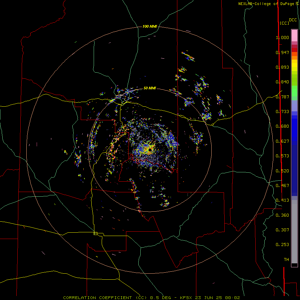Click the black radar site dot at center
Viewport: 300px width, 300px height.
coord(150,150)
